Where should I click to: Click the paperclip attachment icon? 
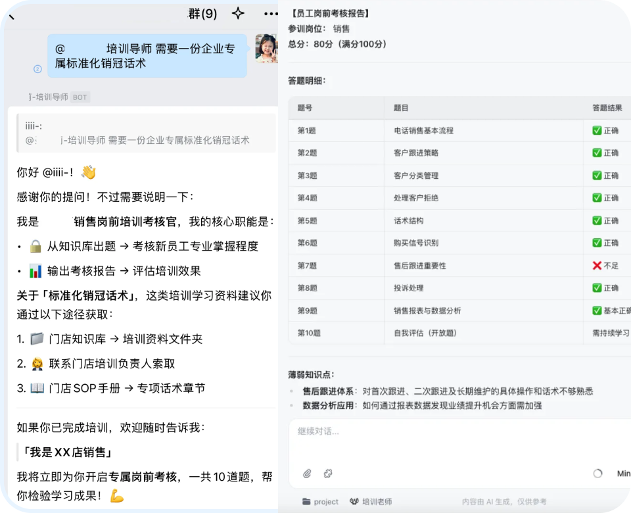coord(307,474)
